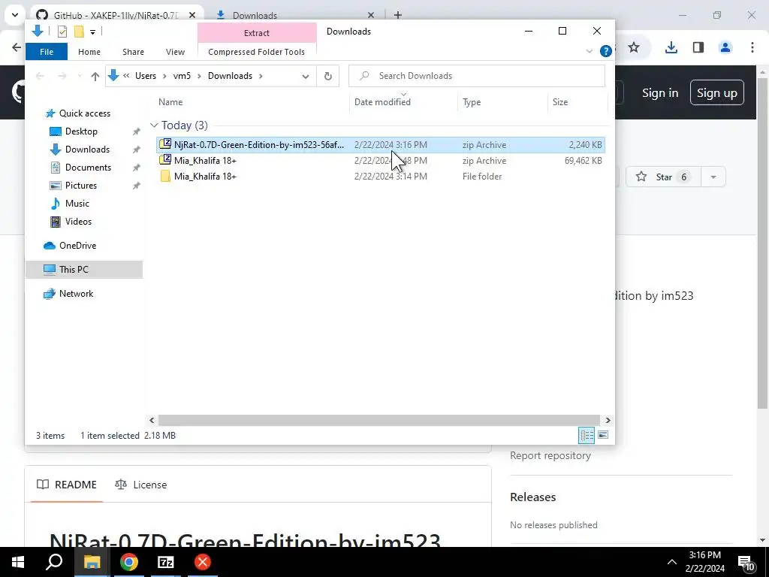
Task: Open the View ribbon tab
Action: click(x=175, y=52)
